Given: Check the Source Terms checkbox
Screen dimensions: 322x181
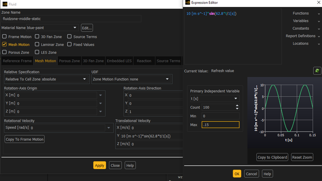Looking at the screenshot, I should click(x=69, y=37).
